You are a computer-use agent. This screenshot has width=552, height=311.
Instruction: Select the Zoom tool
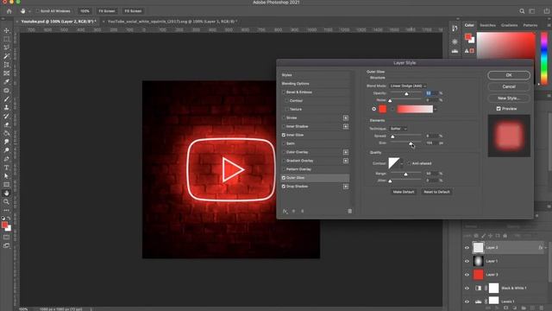pos(6,201)
